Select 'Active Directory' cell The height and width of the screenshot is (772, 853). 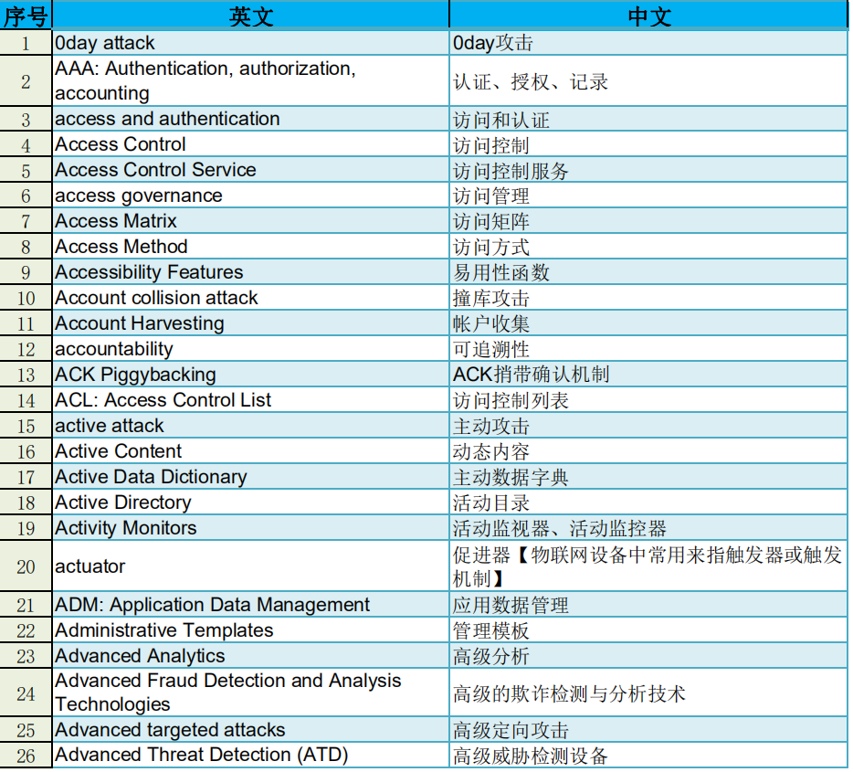pyautogui.click(x=251, y=502)
